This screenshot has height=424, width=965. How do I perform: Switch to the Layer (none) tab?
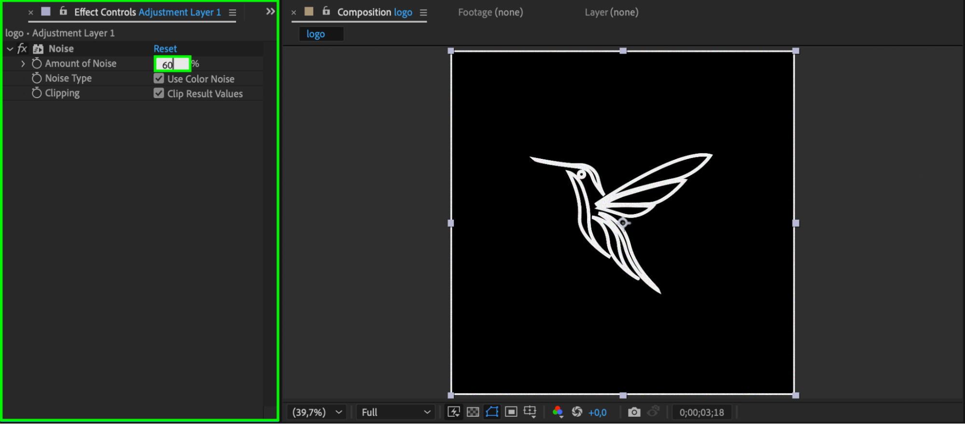click(611, 12)
